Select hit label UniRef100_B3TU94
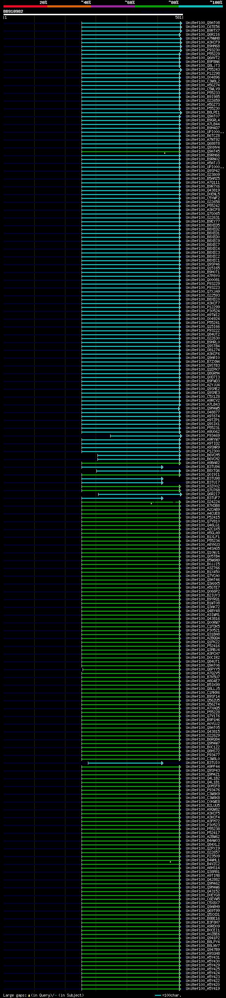The width and height of the screenshot is (226, 998). click(203, 467)
